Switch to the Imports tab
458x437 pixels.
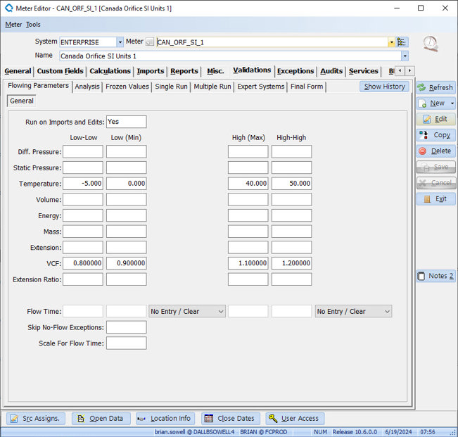(151, 71)
